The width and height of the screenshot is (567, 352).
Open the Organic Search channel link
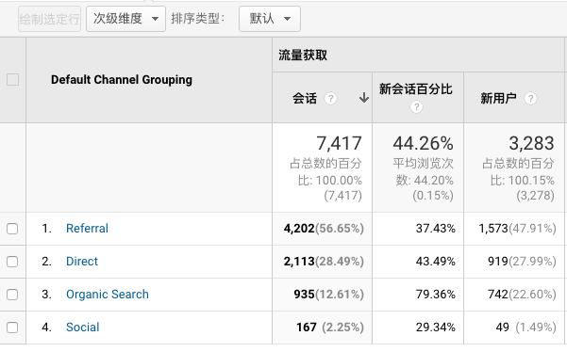[x=108, y=295]
